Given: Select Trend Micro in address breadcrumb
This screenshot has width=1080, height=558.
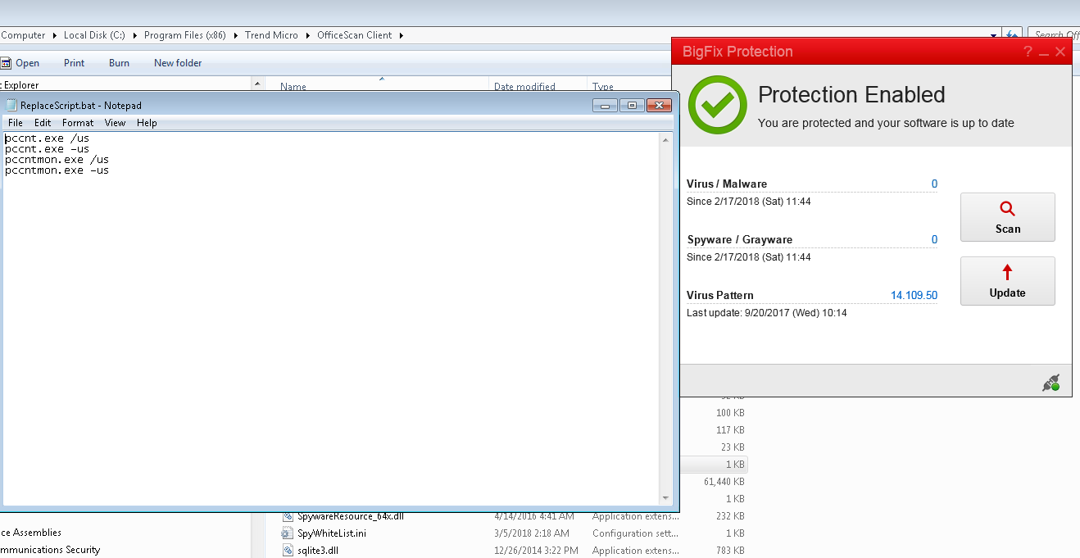Looking at the screenshot, I should tap(271, 35).
